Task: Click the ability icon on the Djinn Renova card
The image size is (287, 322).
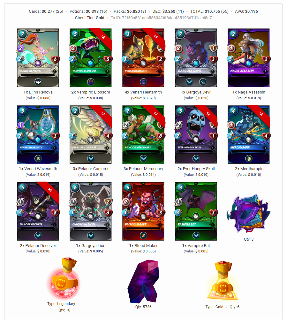Action: point(38,82)
